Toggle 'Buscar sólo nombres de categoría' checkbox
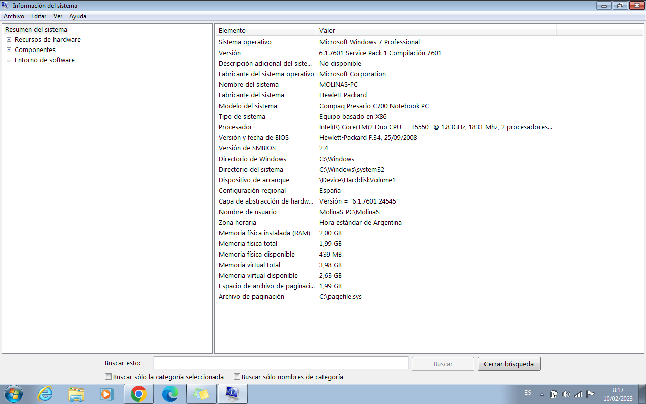The height and width of the screenshot is (404, 646). (237, 377)
